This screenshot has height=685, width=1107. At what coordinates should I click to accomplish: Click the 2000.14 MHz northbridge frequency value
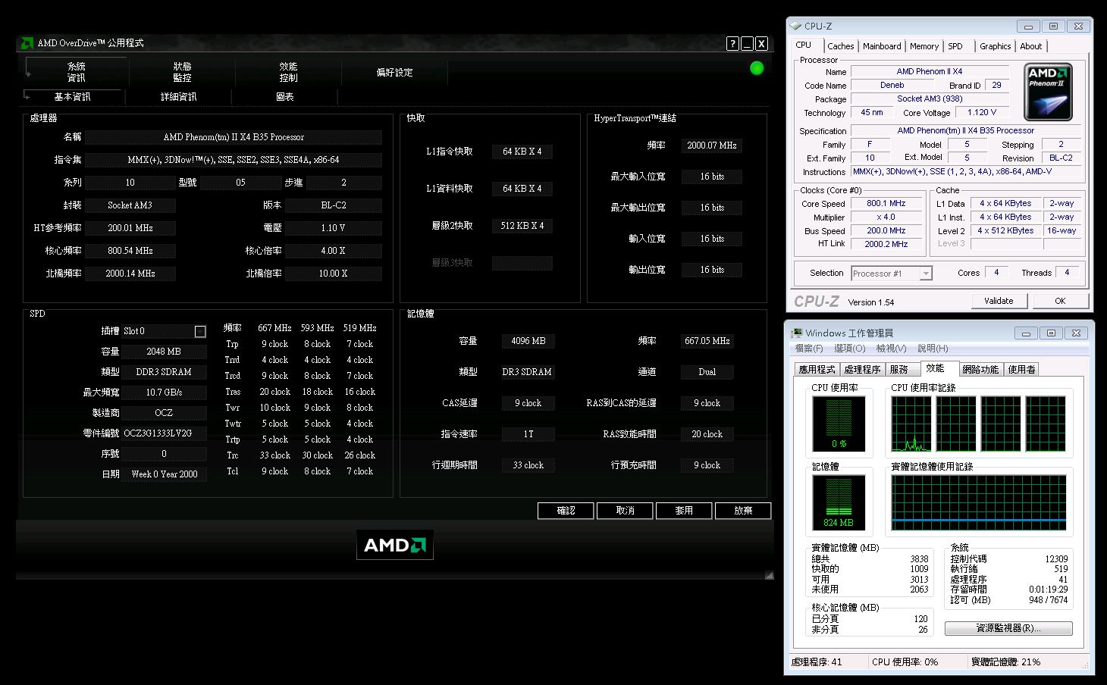[130, 274]
